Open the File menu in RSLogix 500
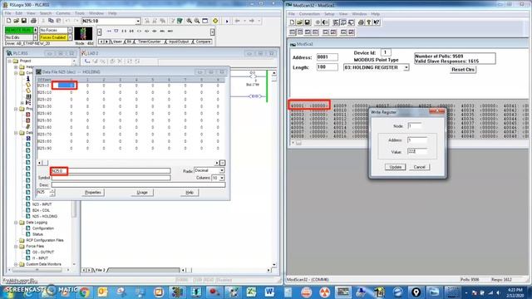This screenshot has width=532, height=299. click(x=8, y=13)
